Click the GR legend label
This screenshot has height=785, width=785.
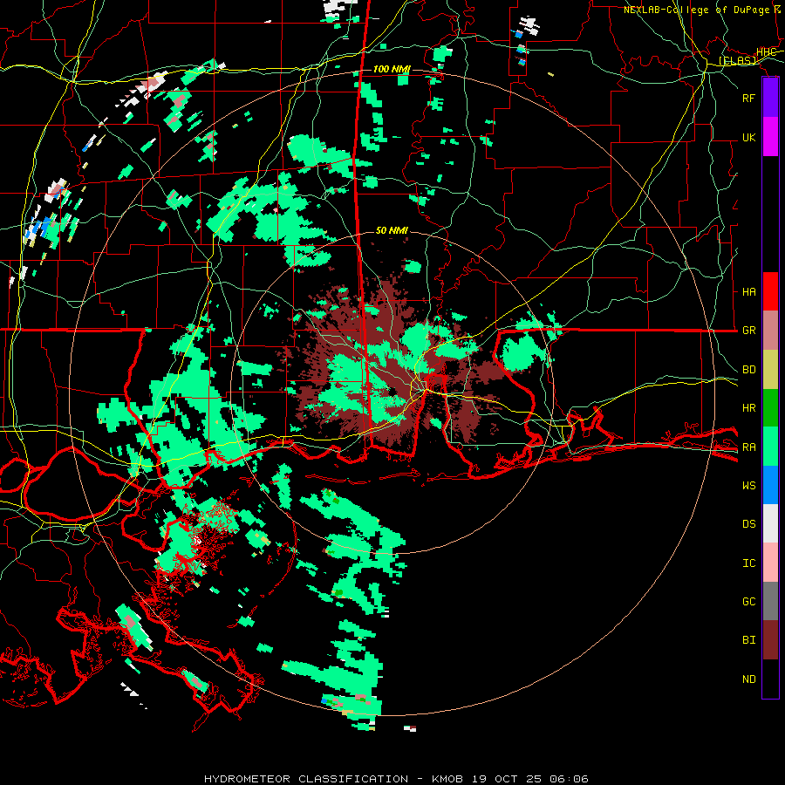(748, 331)
